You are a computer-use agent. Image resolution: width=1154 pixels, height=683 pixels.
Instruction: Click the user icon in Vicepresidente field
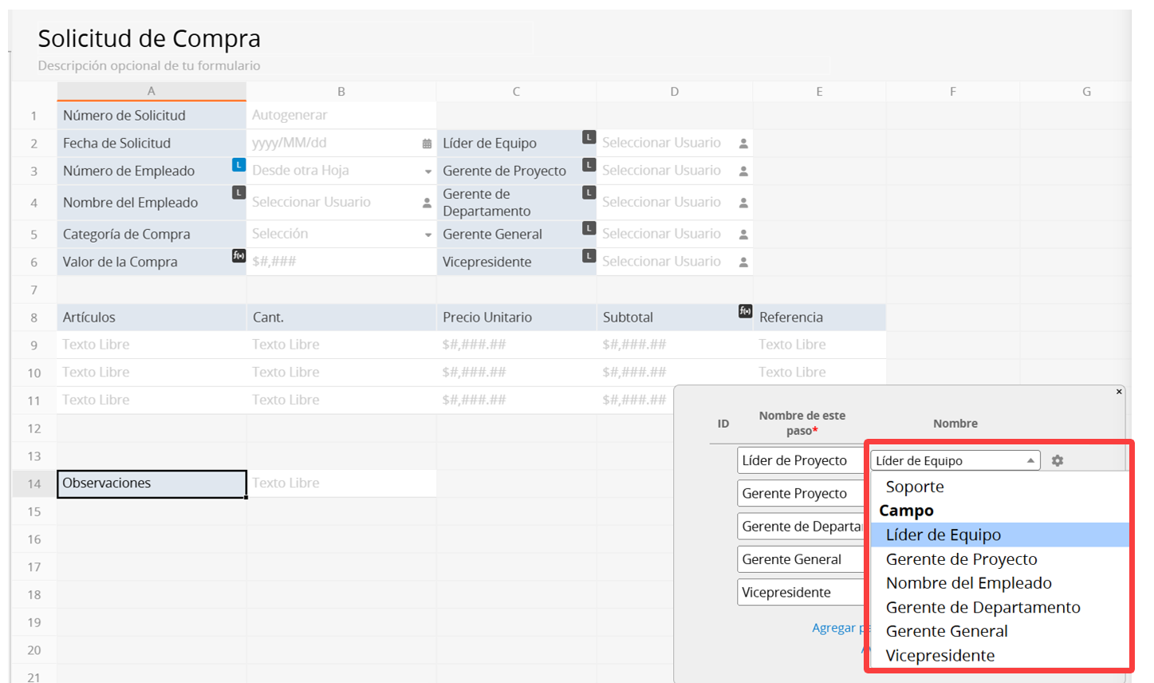[x=743, y=262]
